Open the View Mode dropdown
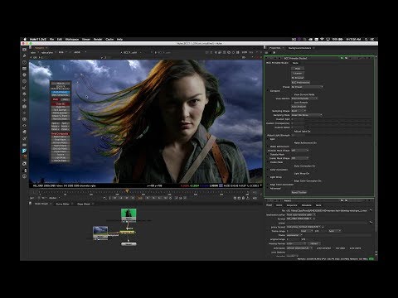This screenshot has width=398, height=298. pos(304,99)
